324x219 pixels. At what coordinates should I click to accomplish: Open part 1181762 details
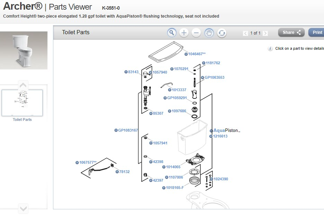[x=213, y=63]
